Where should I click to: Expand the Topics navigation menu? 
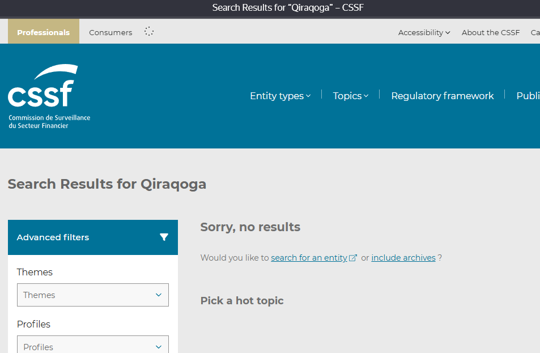[347, 96]
